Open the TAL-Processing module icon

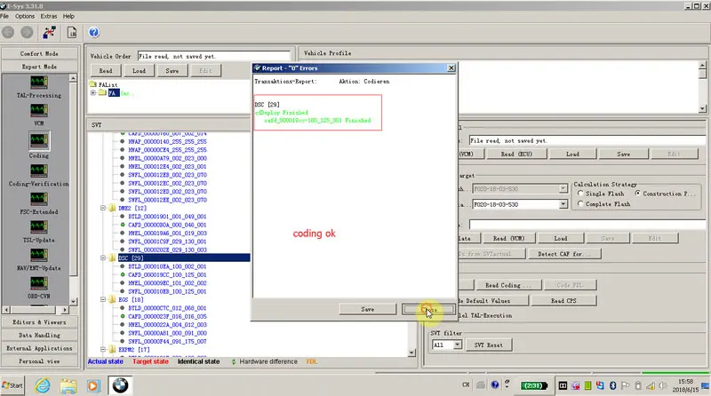click(38, 83)
